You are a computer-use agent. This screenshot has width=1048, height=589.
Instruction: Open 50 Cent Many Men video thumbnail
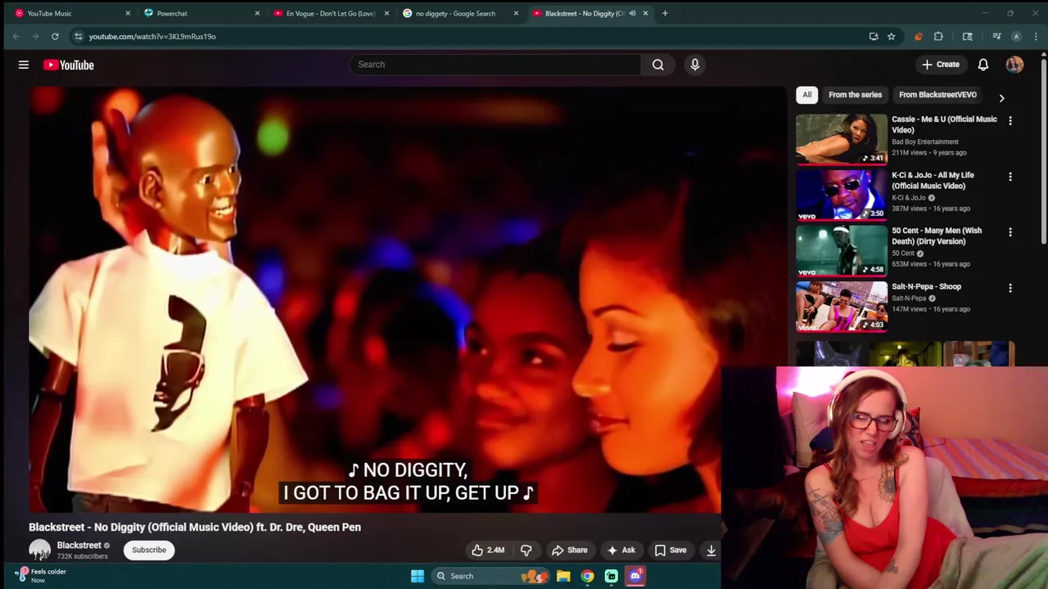click(x=842, y=250)
